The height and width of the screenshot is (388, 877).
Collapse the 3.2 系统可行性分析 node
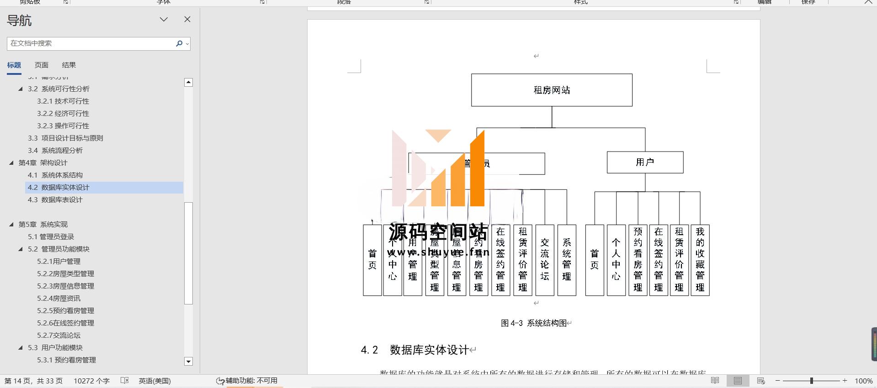coord(21,89)
